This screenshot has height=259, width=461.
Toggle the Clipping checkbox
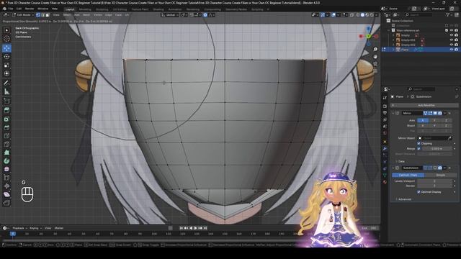(419, 143)
